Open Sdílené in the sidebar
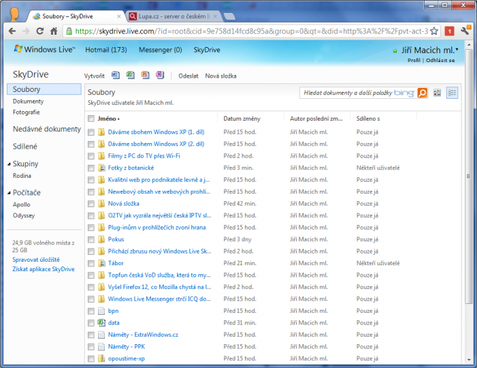 pyautogui.click(x=25, y=147)
